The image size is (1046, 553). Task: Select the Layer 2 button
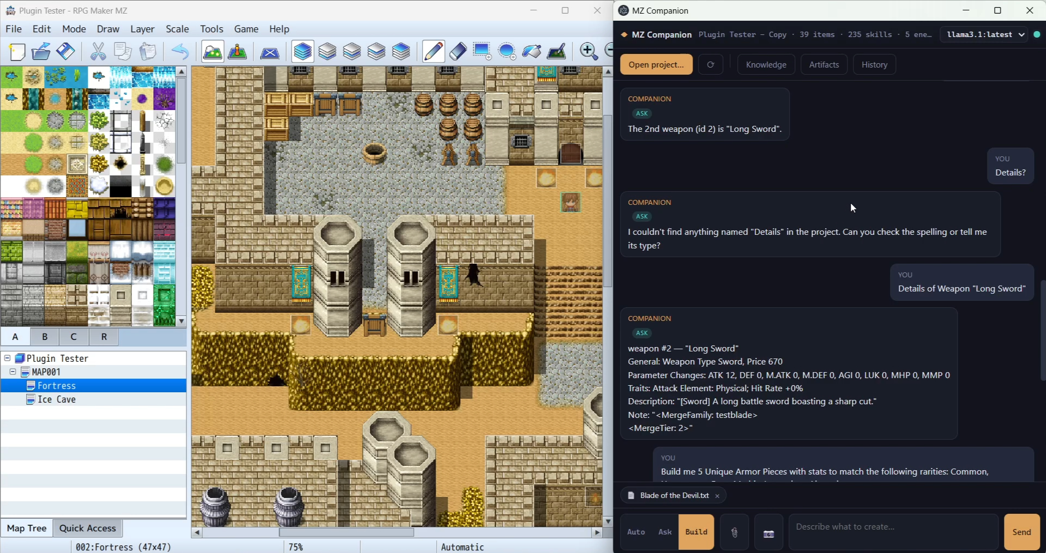[352, 52]
